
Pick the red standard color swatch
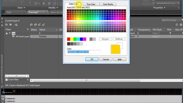[x=69, y=39]
